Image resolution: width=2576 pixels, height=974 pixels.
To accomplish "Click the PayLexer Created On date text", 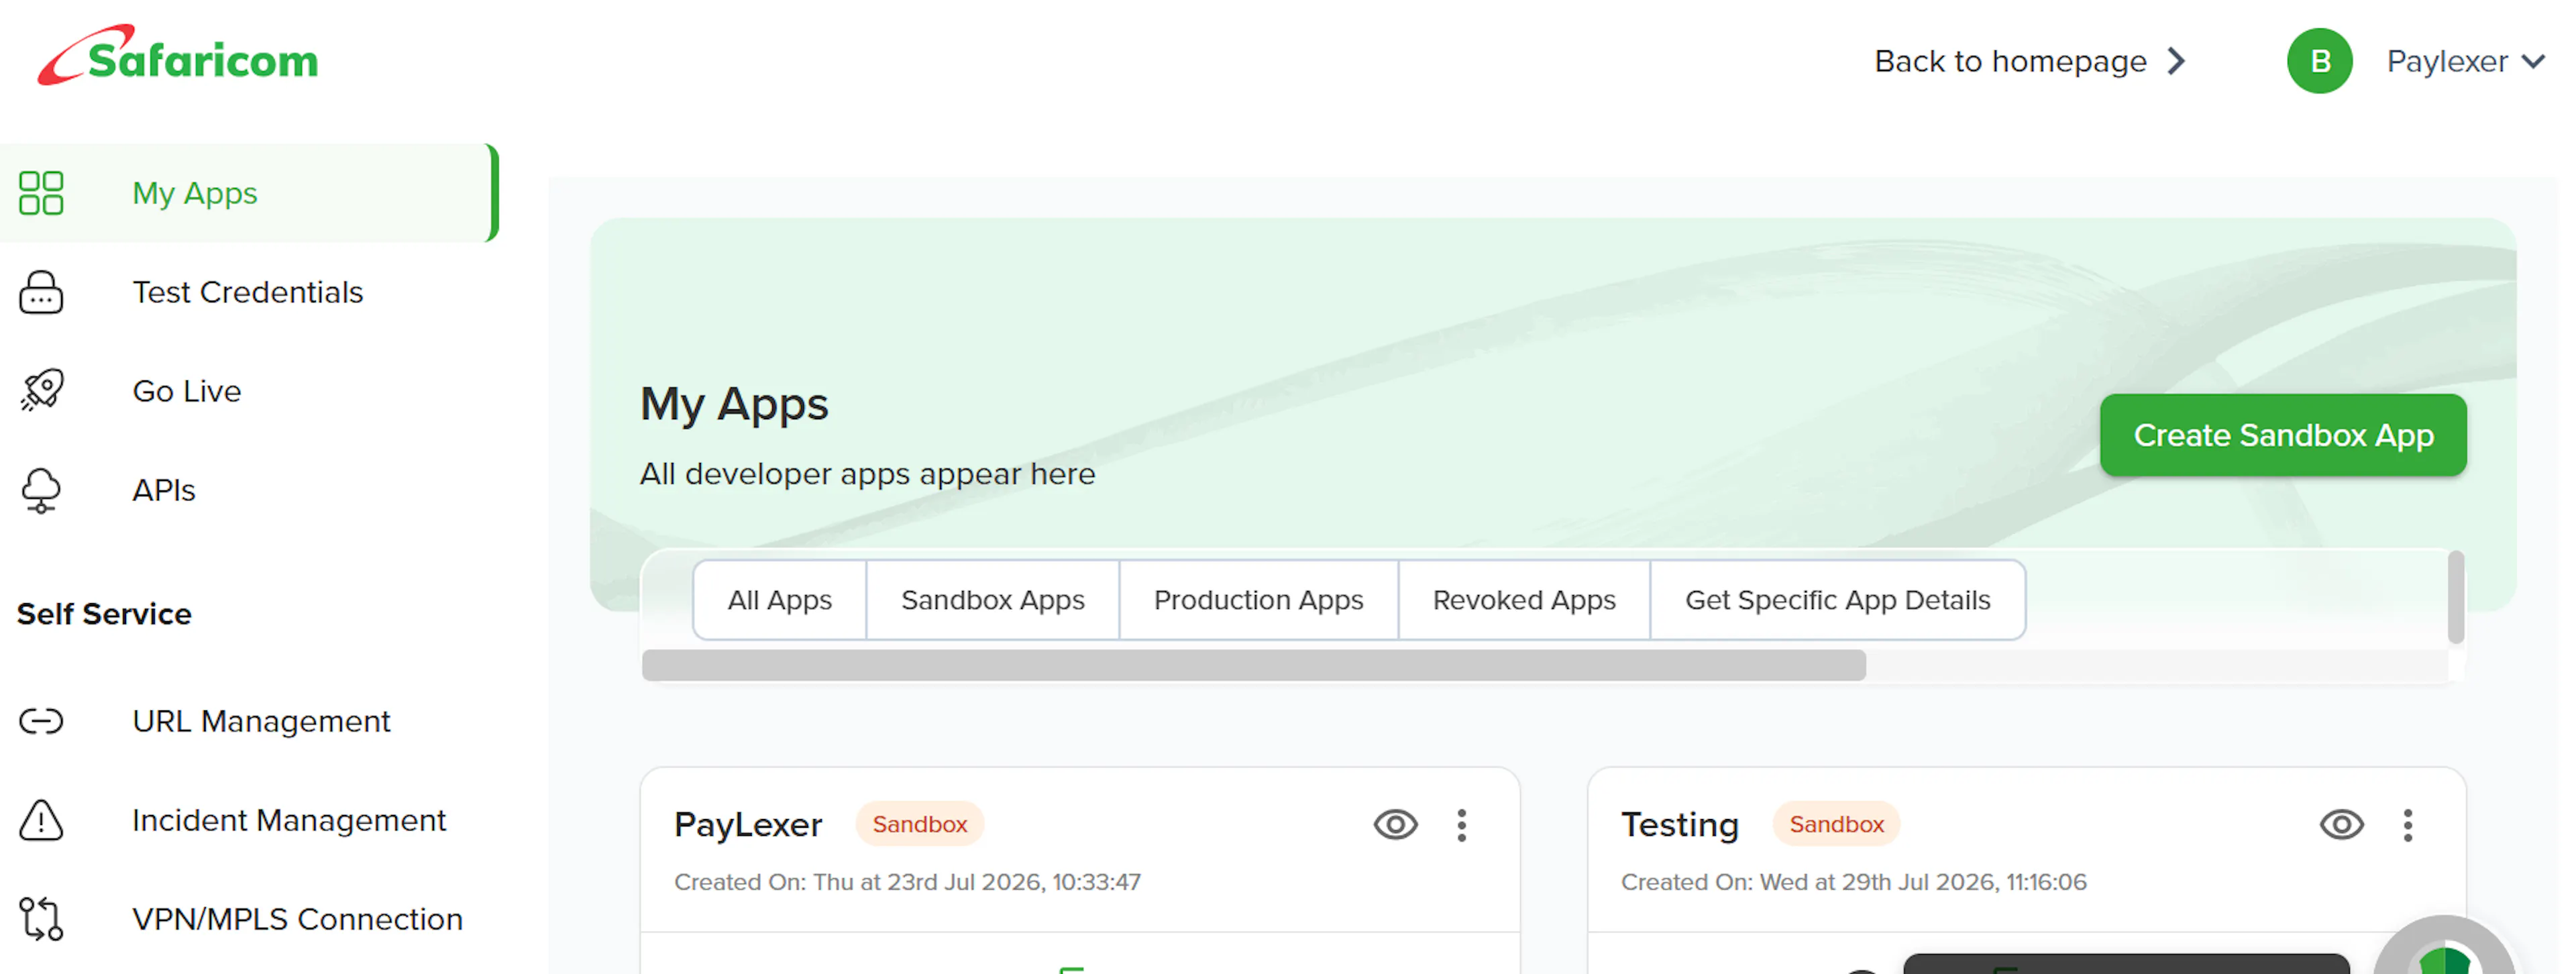I will [907, 882].
